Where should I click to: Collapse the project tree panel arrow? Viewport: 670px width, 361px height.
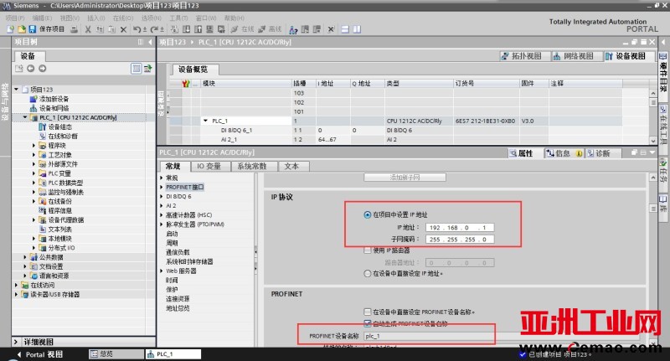[x=150, y=42]
